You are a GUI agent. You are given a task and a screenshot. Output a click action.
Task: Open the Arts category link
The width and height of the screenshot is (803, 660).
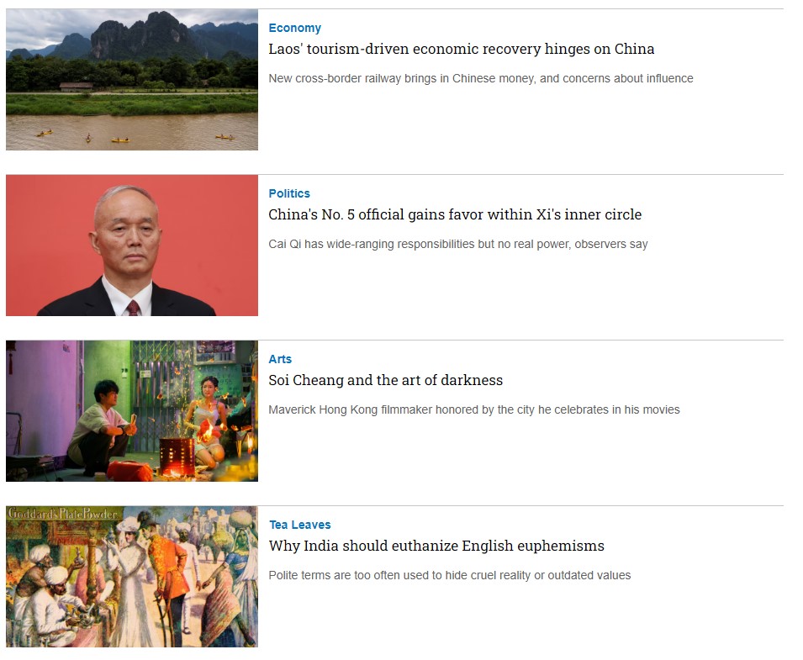pos(280,360)
